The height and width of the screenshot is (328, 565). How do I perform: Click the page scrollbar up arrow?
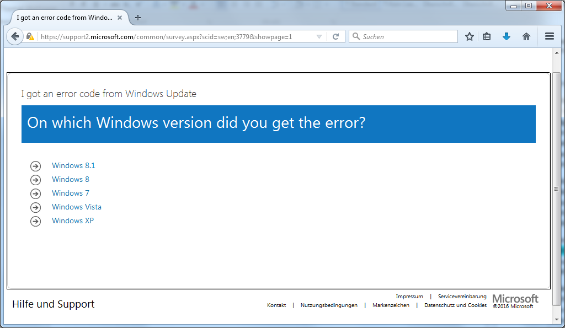(x=557, y=53)
